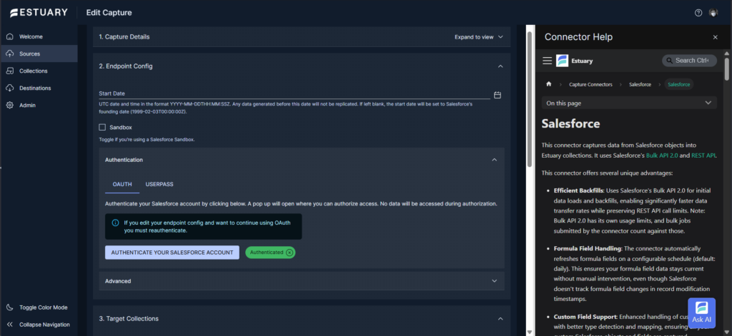Viewport: 732px width, 336px height.
Task: Click the search magnifier in docs
Action: 669,61
